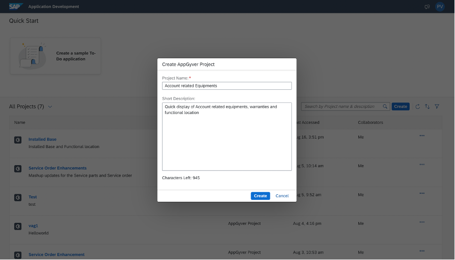Click the Project Name input field

coord(226,86)
